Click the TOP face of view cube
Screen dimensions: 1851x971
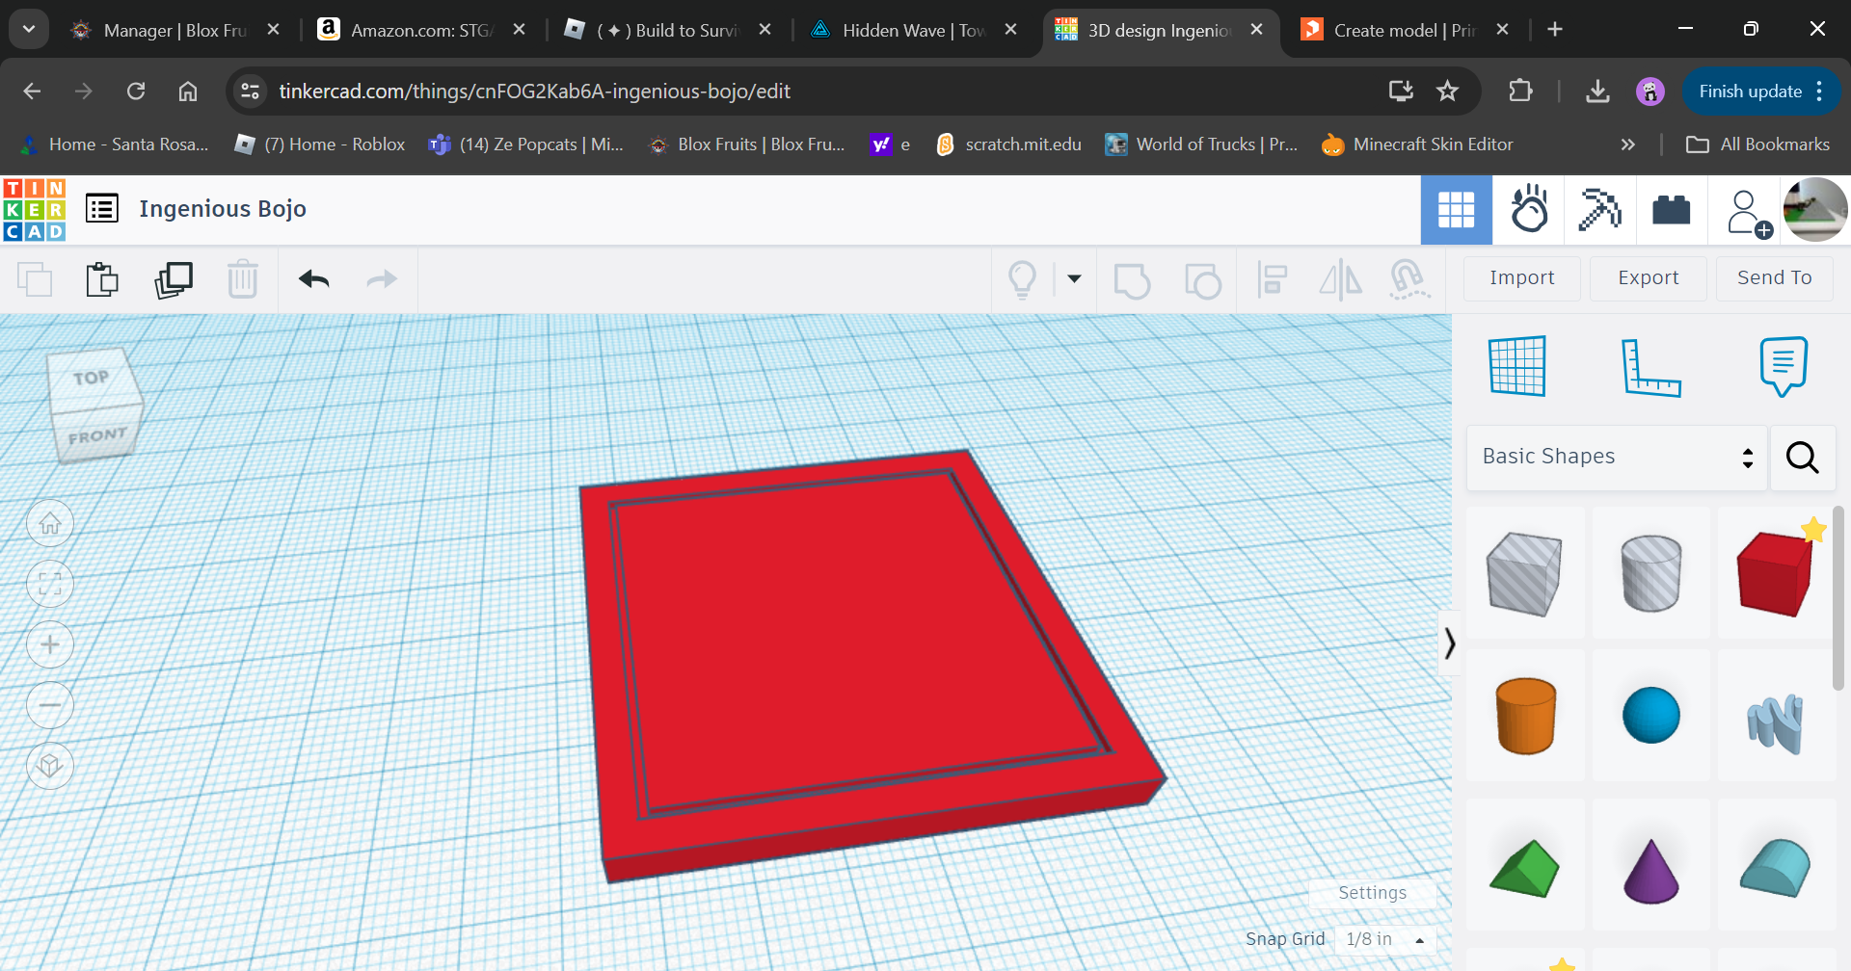[x=92, y=380]
